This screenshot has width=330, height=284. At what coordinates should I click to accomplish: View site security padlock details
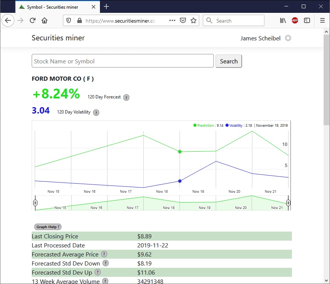[79, 20]
